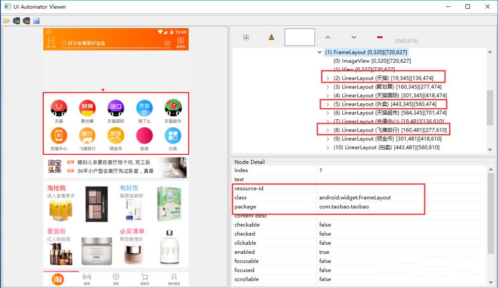Clear the search with the red minus icon

380,37
